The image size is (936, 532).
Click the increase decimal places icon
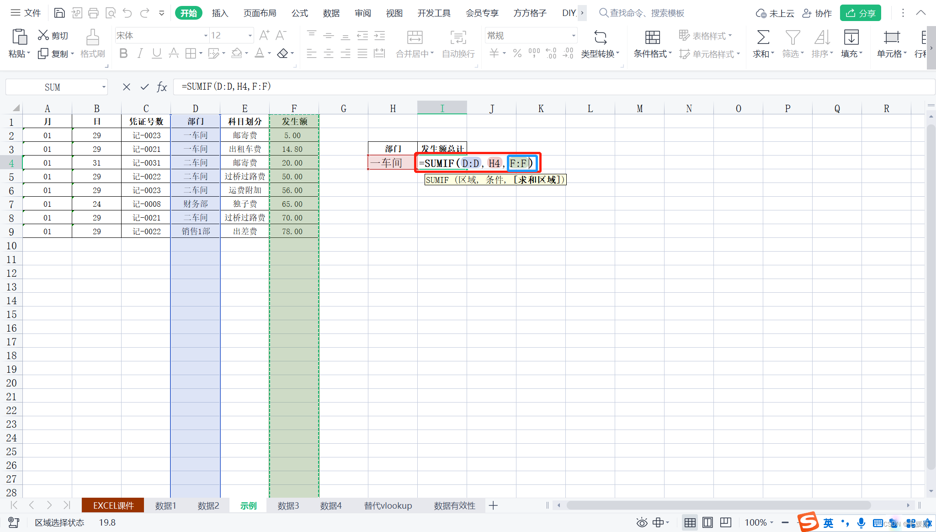(x=551, y=54)
